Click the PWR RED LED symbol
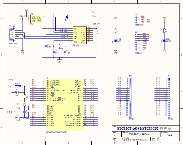Image resolution: width=183 pixels, height=145 pixels. click(x=116, y=41)
